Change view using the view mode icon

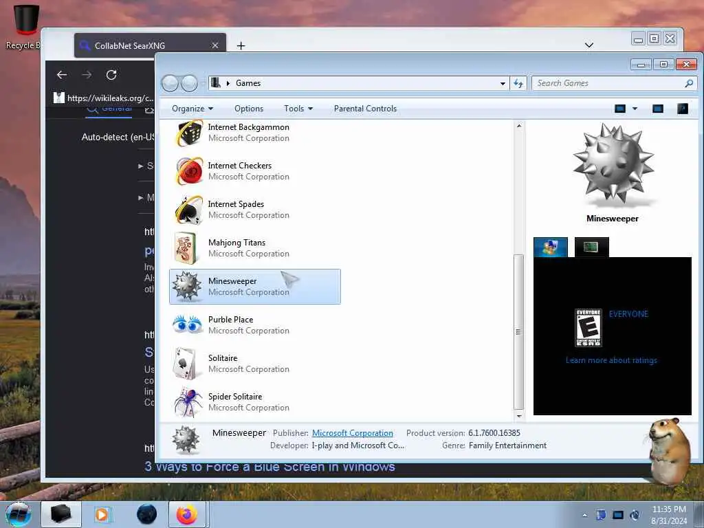click(x=620, y=109)
